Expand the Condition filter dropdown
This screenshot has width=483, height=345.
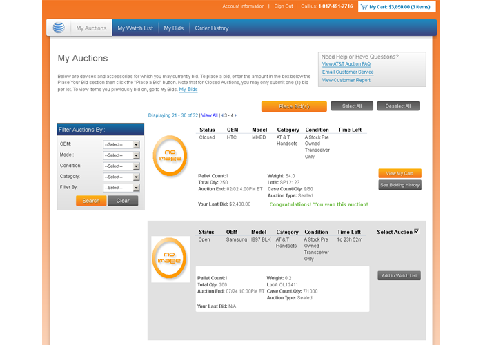pos(121,166)
